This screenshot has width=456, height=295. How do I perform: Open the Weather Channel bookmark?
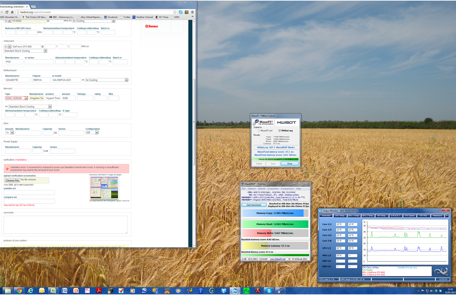[x=143, y=17]
